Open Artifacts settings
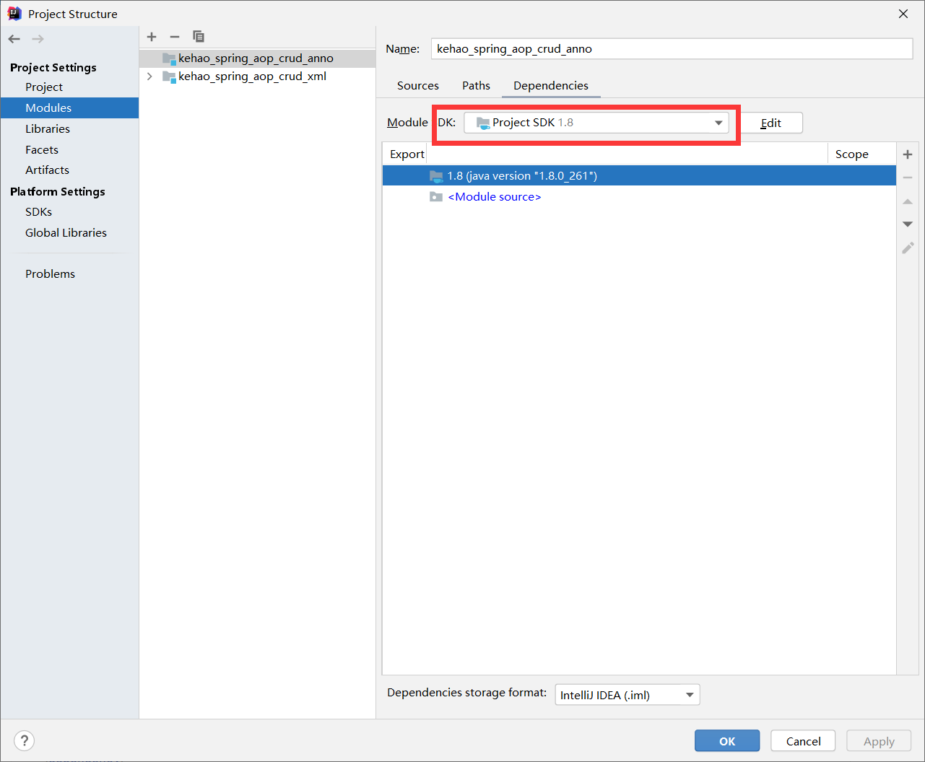The width and height of the screenshot is (925, 762). coord(47,170)
